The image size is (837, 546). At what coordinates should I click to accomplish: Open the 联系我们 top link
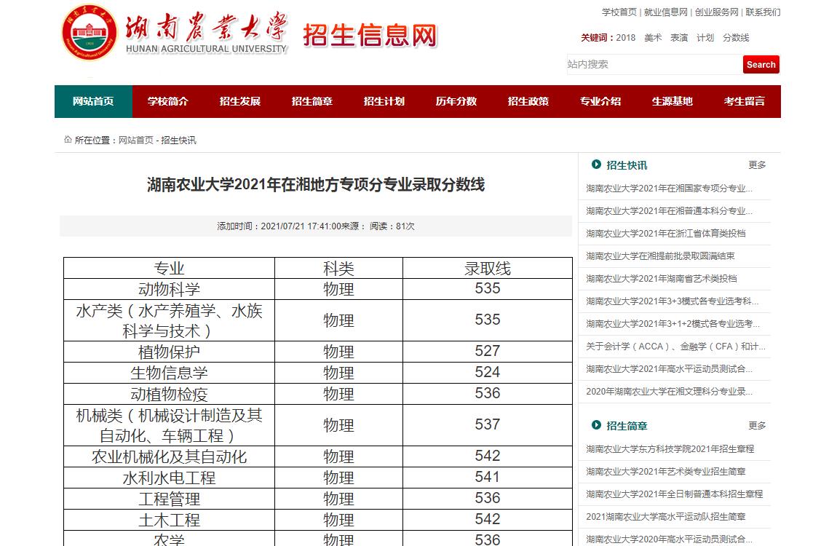point(763,12)
